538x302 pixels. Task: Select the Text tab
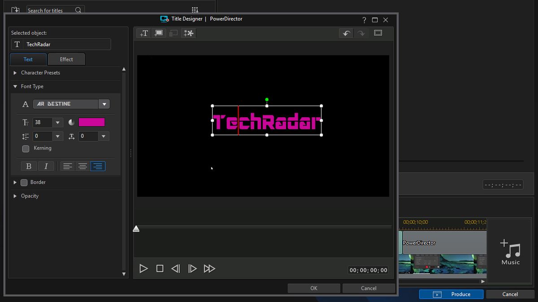point(28,59)
